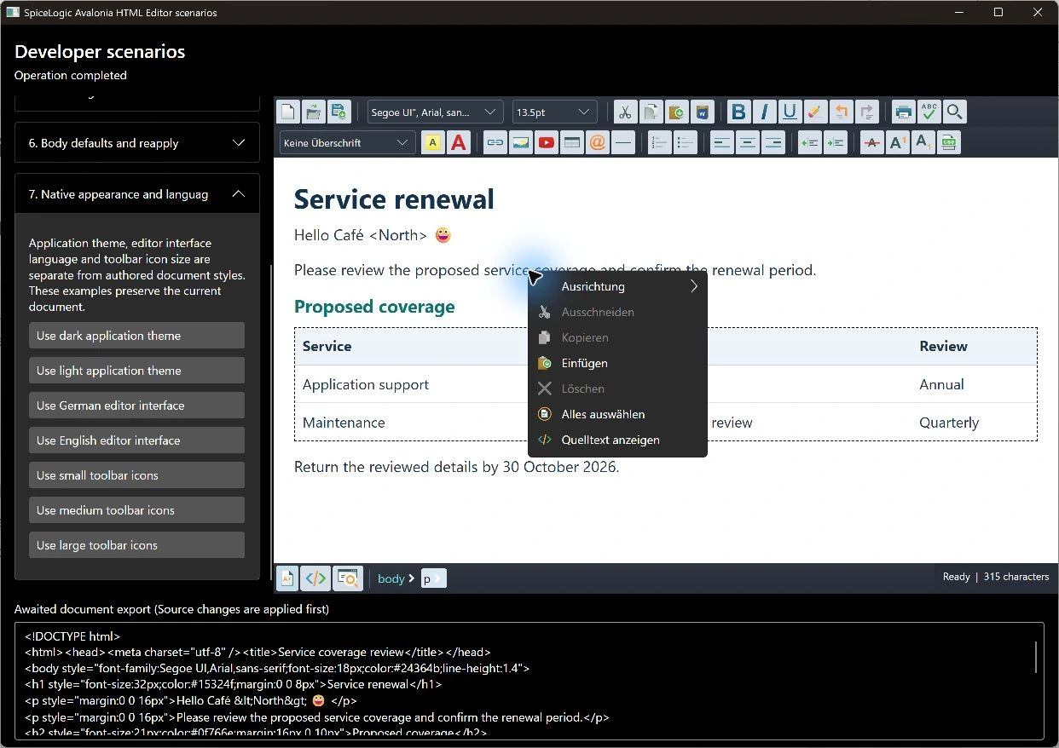Click Use English editor interface
Image resolution: width=1059 pixels, height=748 pixels.
pyautogui.click(x=136, y=440)
